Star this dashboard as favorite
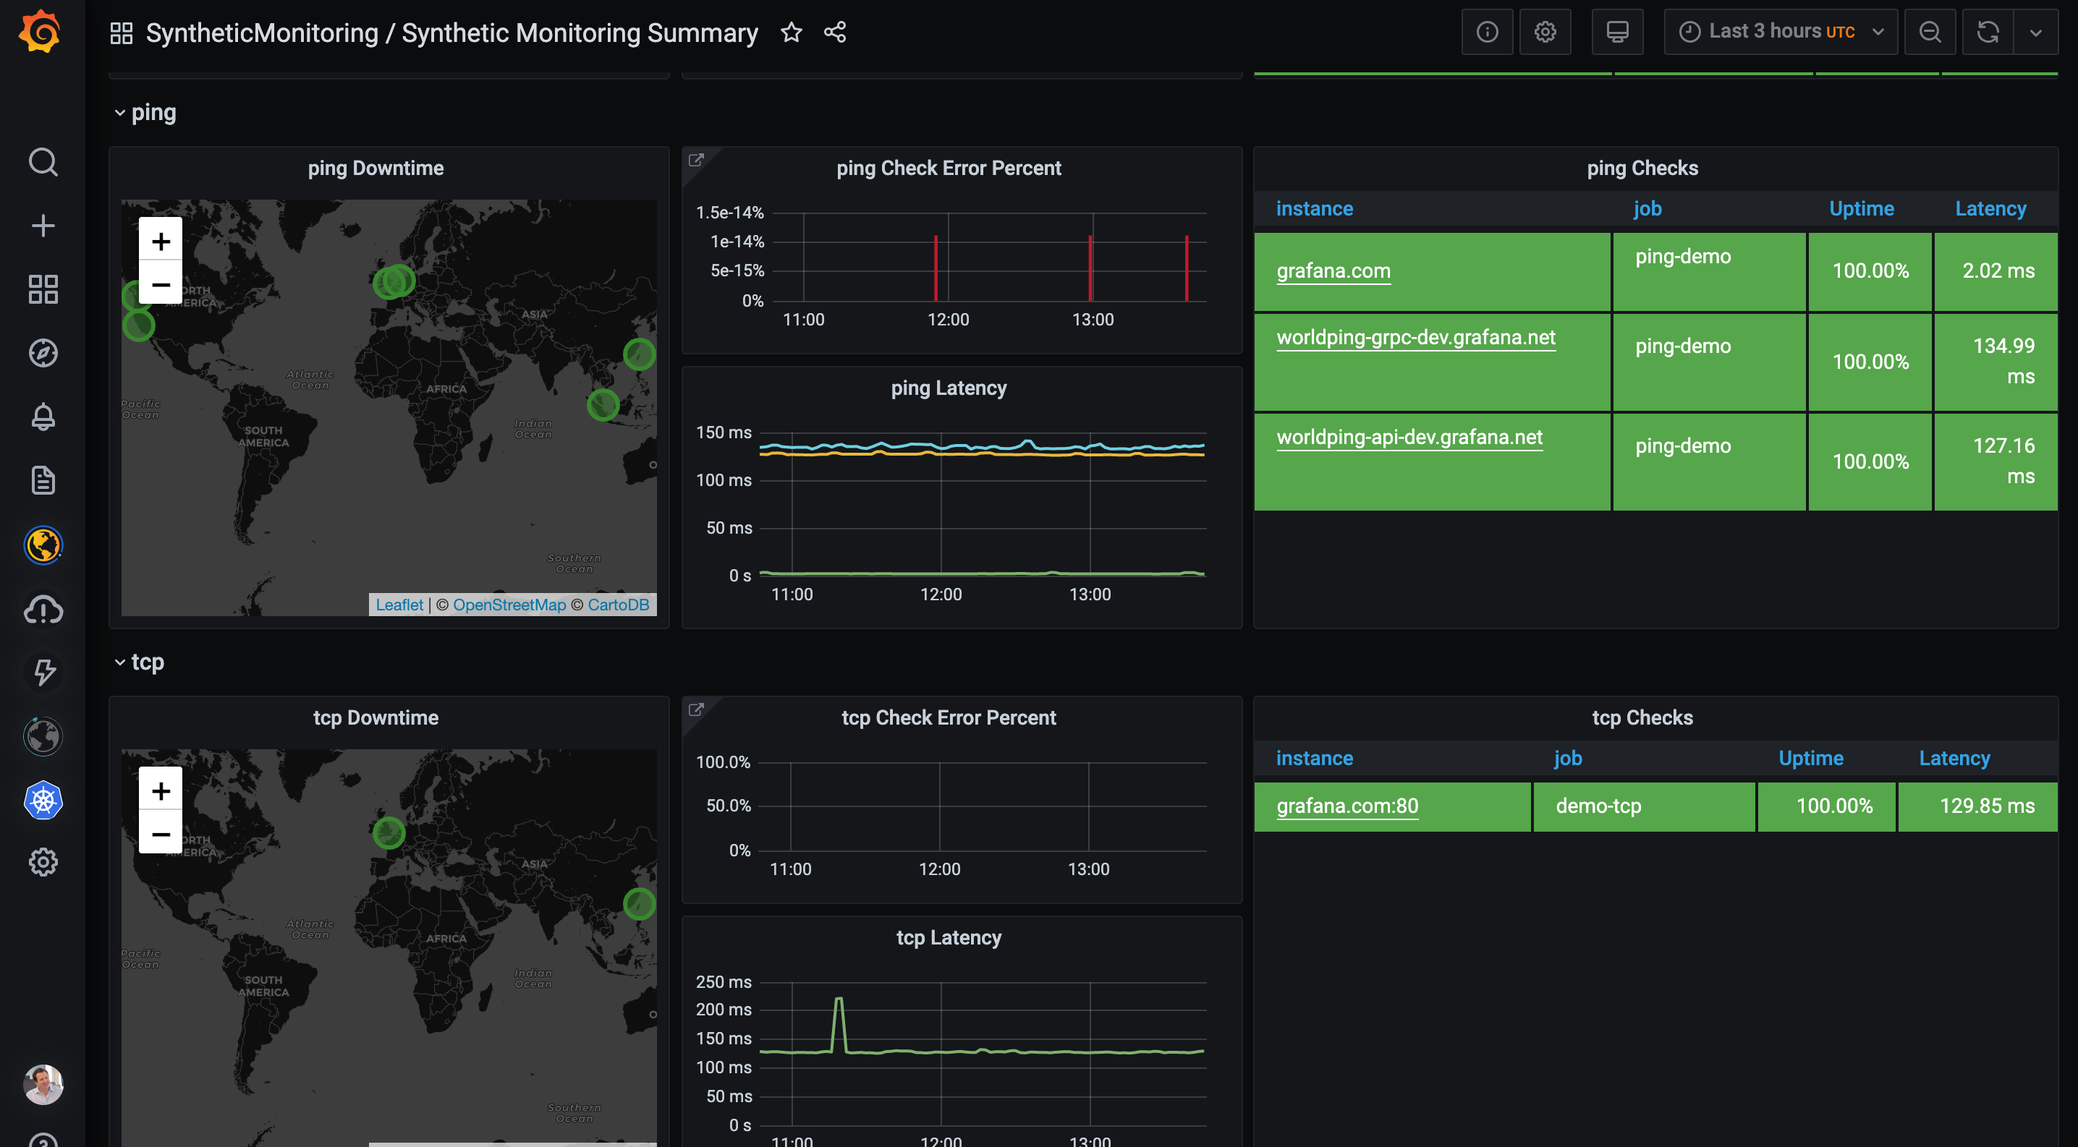The height and width of the screenshot is (1147, 2078). tap(792, 33)
